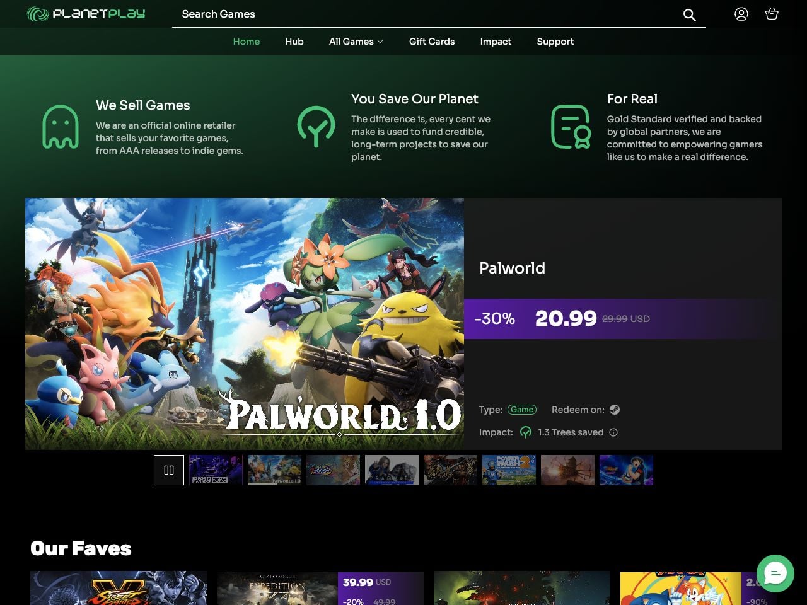Open the user account icon

(x=741, y=14)
